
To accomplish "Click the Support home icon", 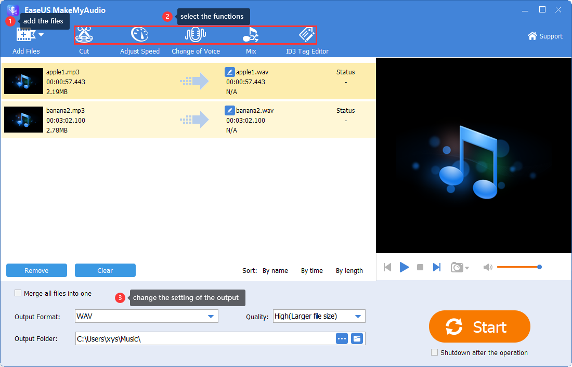I will 532,36.
